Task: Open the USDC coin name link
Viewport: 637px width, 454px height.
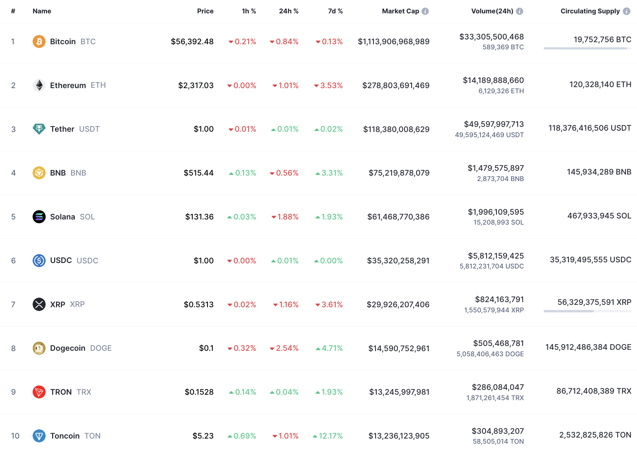Action: (x=61, y=261)
